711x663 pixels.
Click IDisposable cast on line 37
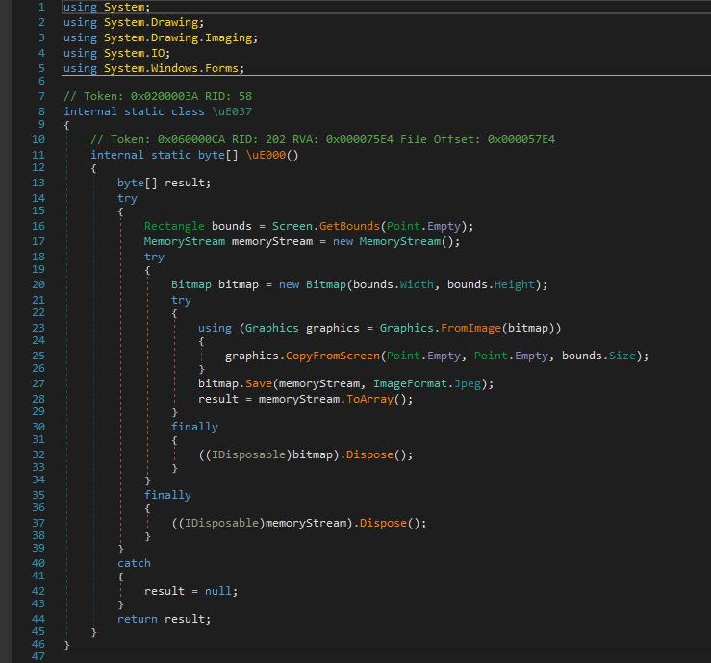(221, 523)
